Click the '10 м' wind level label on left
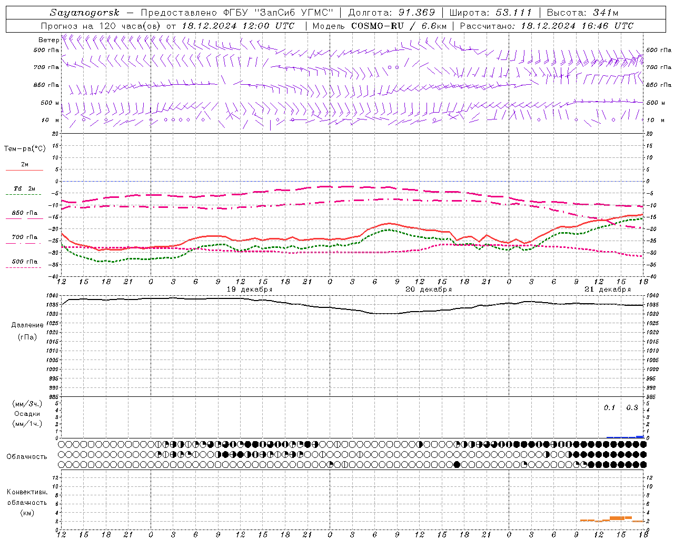The width and height of the screenshot is (674, 539). 51,120
